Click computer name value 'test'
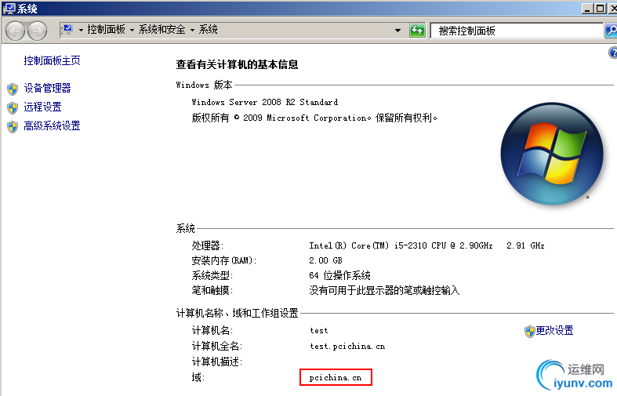The image size is (617, 396). (x=319, y=331)
